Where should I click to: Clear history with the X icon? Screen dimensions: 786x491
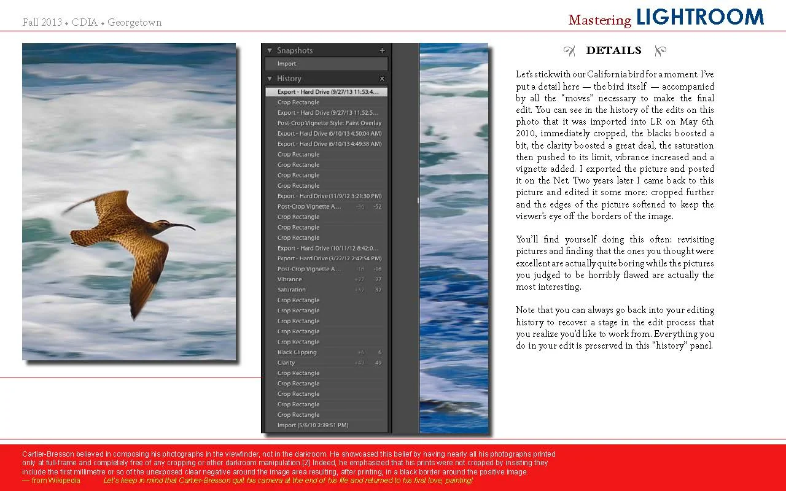pos(382,79)
